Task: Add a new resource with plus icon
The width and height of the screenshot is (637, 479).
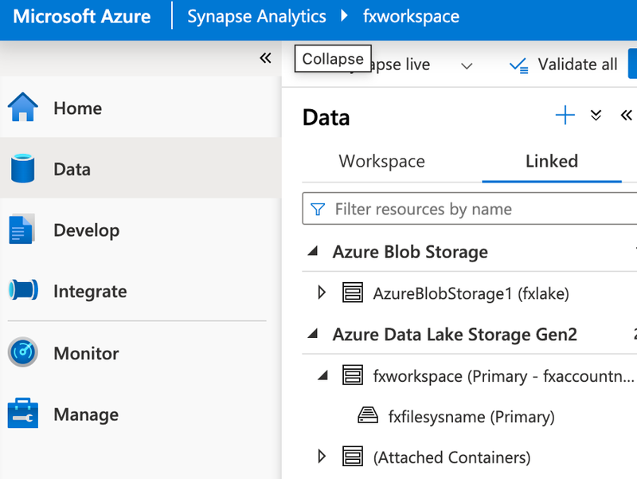Action: 565,116
